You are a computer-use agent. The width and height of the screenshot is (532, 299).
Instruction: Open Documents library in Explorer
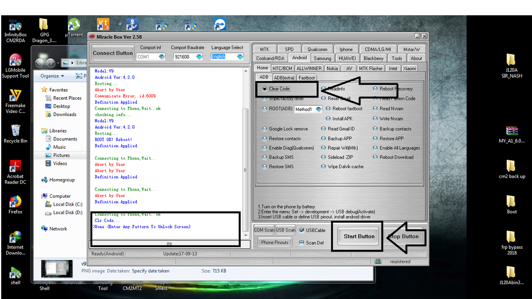pos(61,139)
